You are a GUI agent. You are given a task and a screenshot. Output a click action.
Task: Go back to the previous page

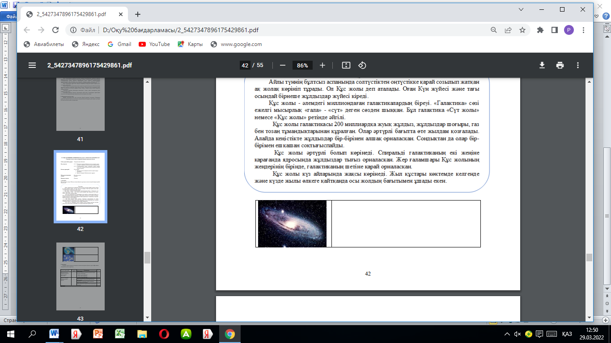point(26,30)
